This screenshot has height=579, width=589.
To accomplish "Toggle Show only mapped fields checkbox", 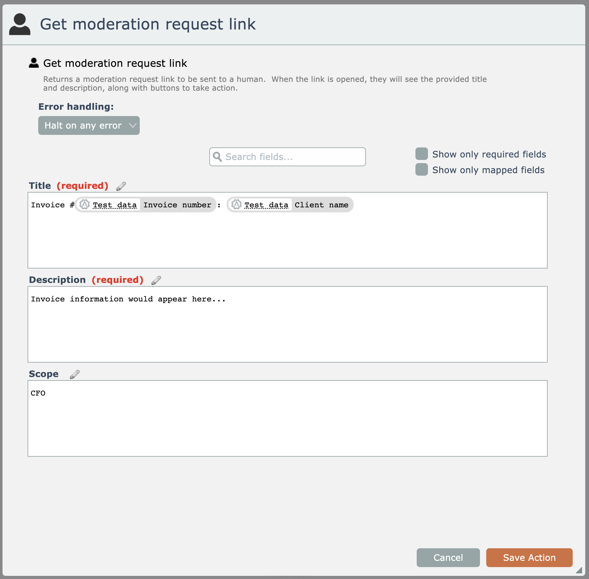I will coord(422,170).
